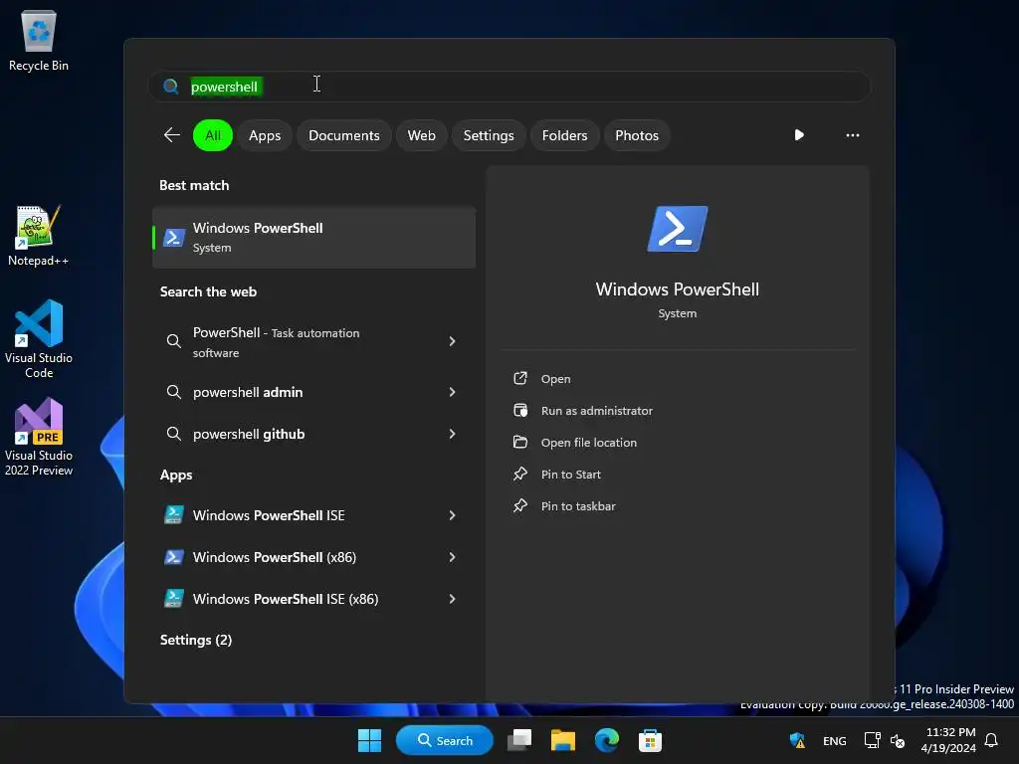Go back with the left arrow
Screen dimensions: 1019x764
[x=172, y=135]
